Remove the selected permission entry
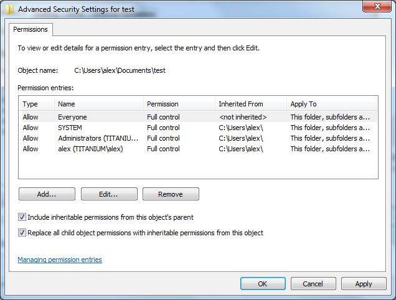This screenshot has height=300, width=396. (171, 194)
